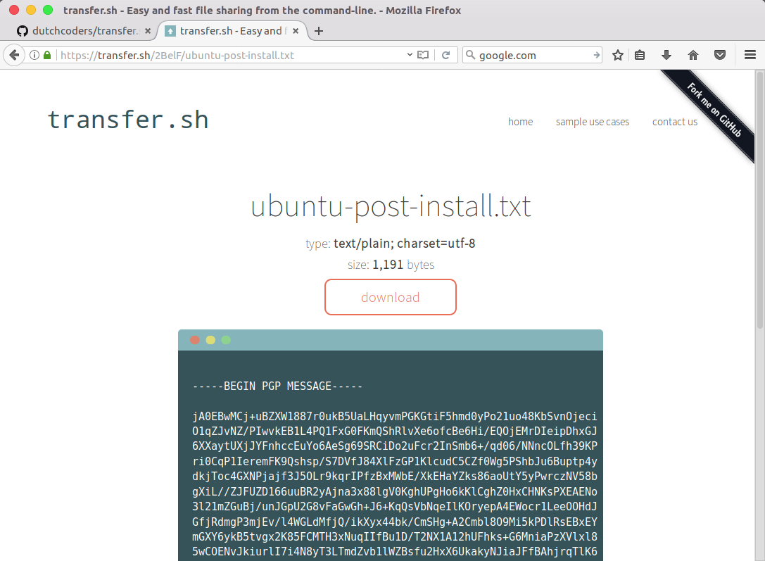Click the transfer.sh favicon on active tab
Screen dimensions: 765x561
click(x=170, y=31)
